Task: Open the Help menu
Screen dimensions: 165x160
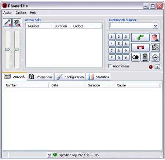Action: (x=33, y=13)
